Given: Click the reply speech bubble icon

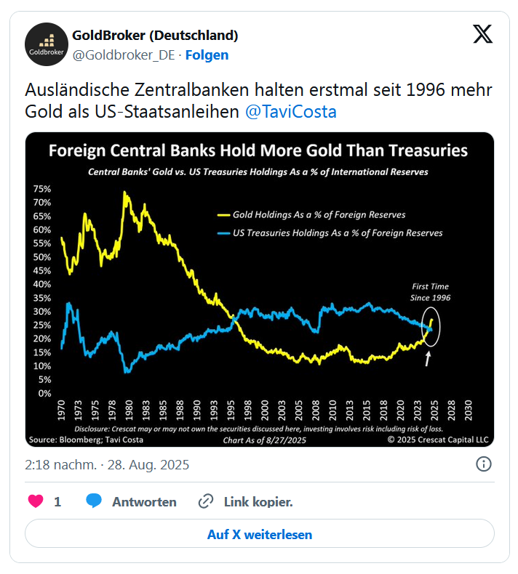Looking at the screenshot, I should (x=94, y=501).
